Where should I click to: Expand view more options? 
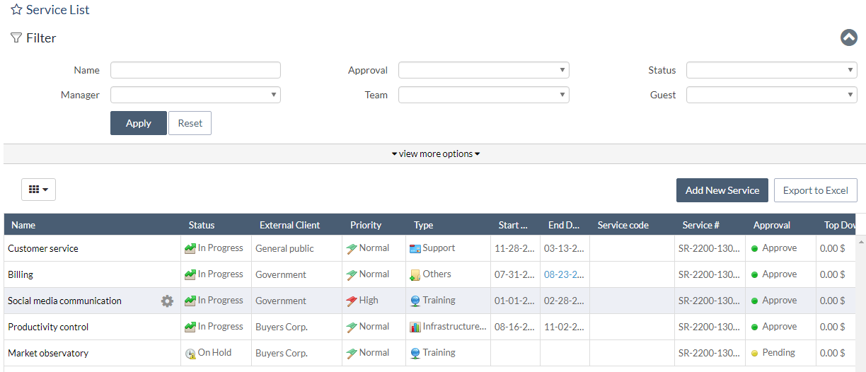click(436, 154)
